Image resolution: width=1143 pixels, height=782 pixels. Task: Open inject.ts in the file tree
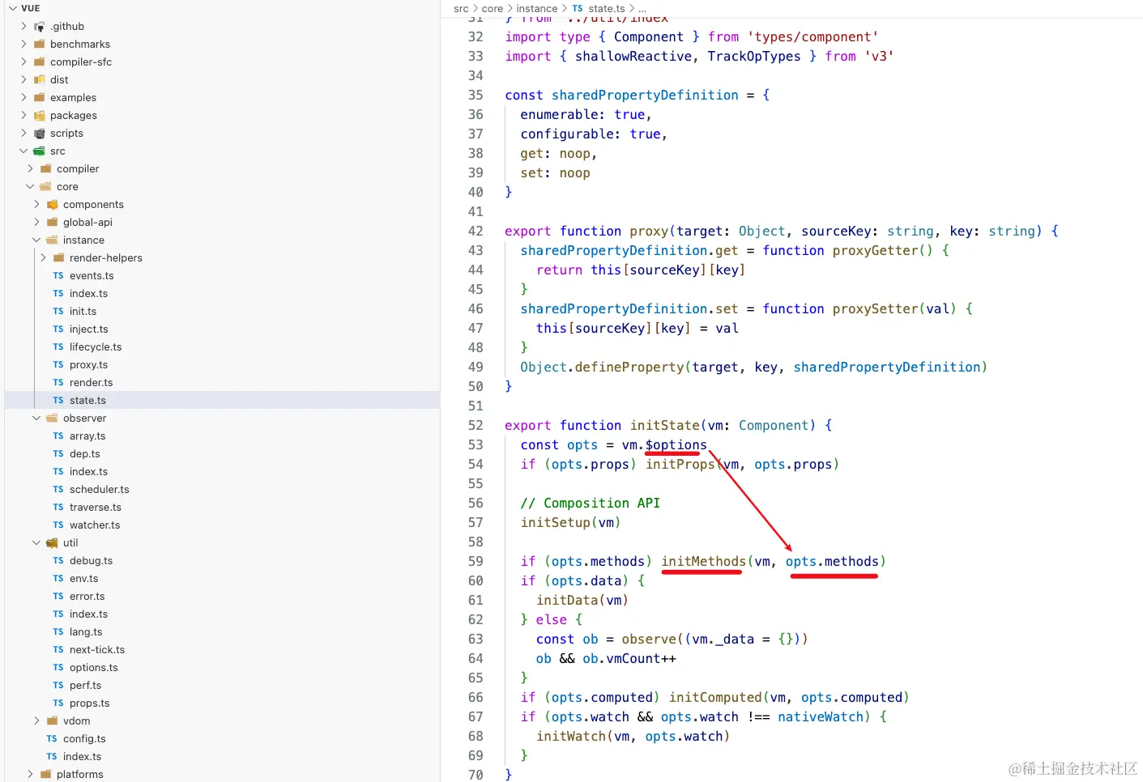88,329
